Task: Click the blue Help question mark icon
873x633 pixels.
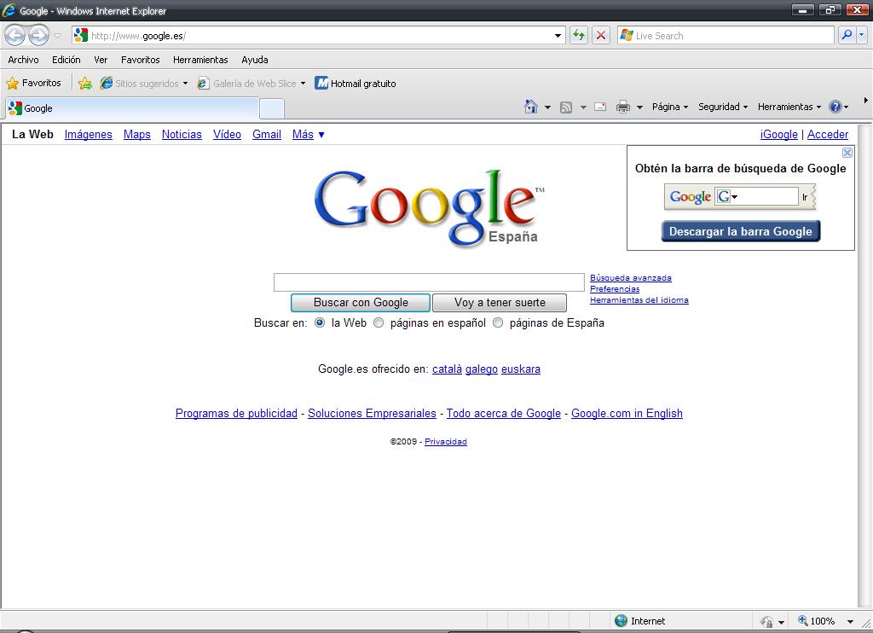Action: pos(835,107)
